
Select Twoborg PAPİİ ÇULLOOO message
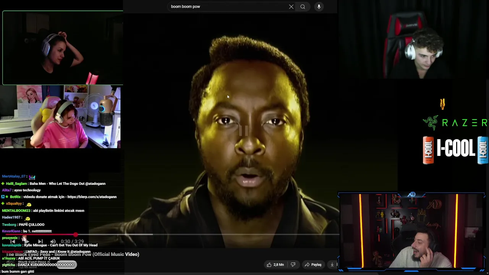click(x=23, y=225)
